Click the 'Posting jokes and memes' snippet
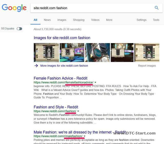164x144 pixels. point(94,142)
